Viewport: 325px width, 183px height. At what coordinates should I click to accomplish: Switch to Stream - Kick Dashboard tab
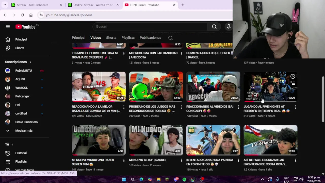tap(37, 5)
